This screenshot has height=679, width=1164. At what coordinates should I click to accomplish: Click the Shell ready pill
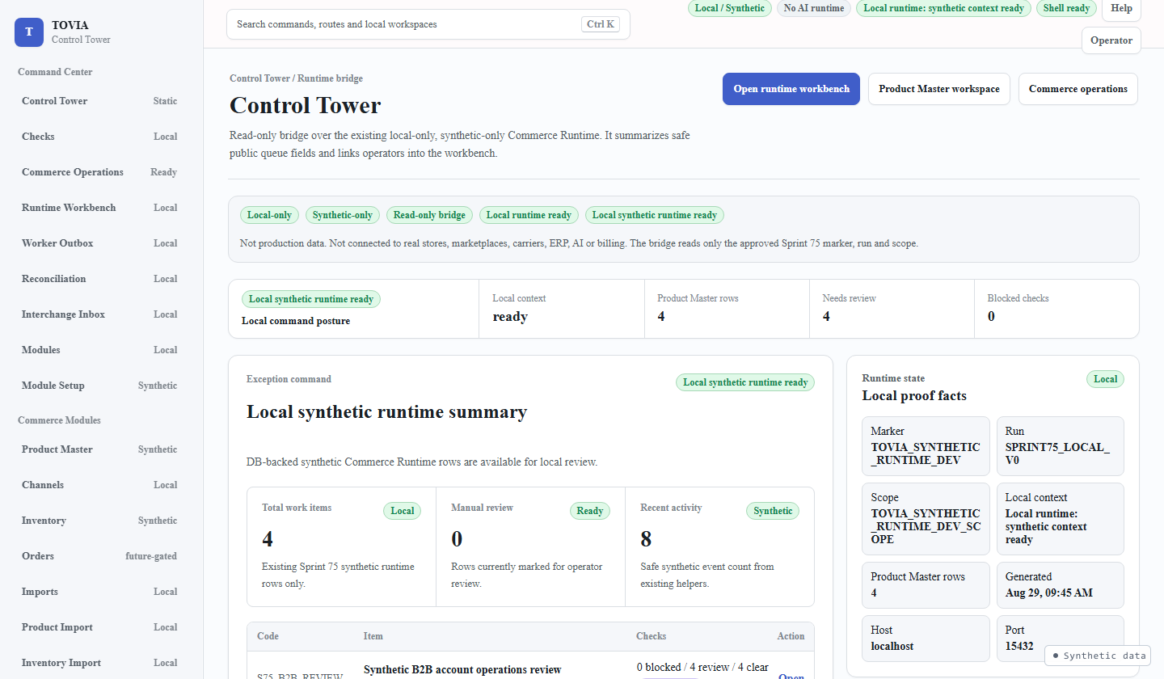pyautogui.click(x=1066, y=8)
